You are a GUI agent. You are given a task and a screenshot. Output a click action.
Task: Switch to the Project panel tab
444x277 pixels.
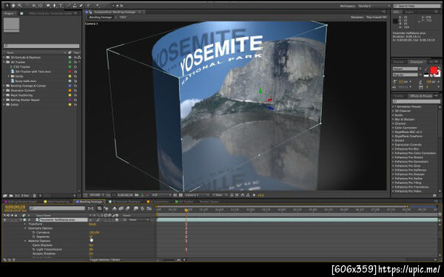pyautogui.click(x=10, y=13)
